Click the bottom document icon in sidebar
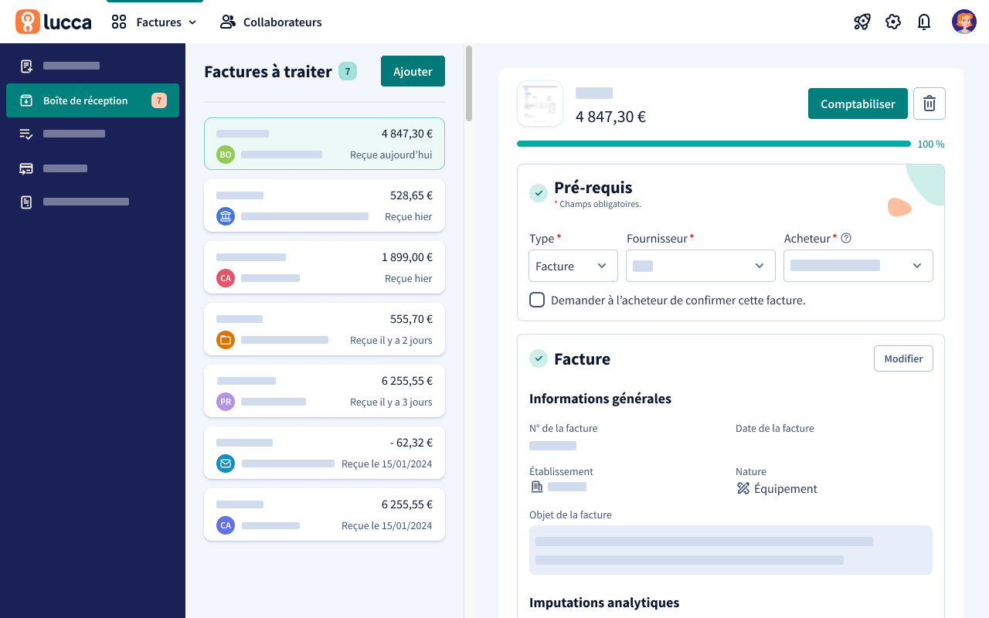 [x=25, y=202]
